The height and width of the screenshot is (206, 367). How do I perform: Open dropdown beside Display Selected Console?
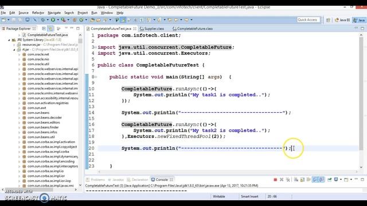coord(341,180)
